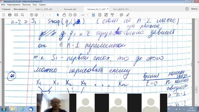Image resolution: width=199 pixels, height=112 pixels.
Task: Enter full screen mode icon
Action: [106, 15]
